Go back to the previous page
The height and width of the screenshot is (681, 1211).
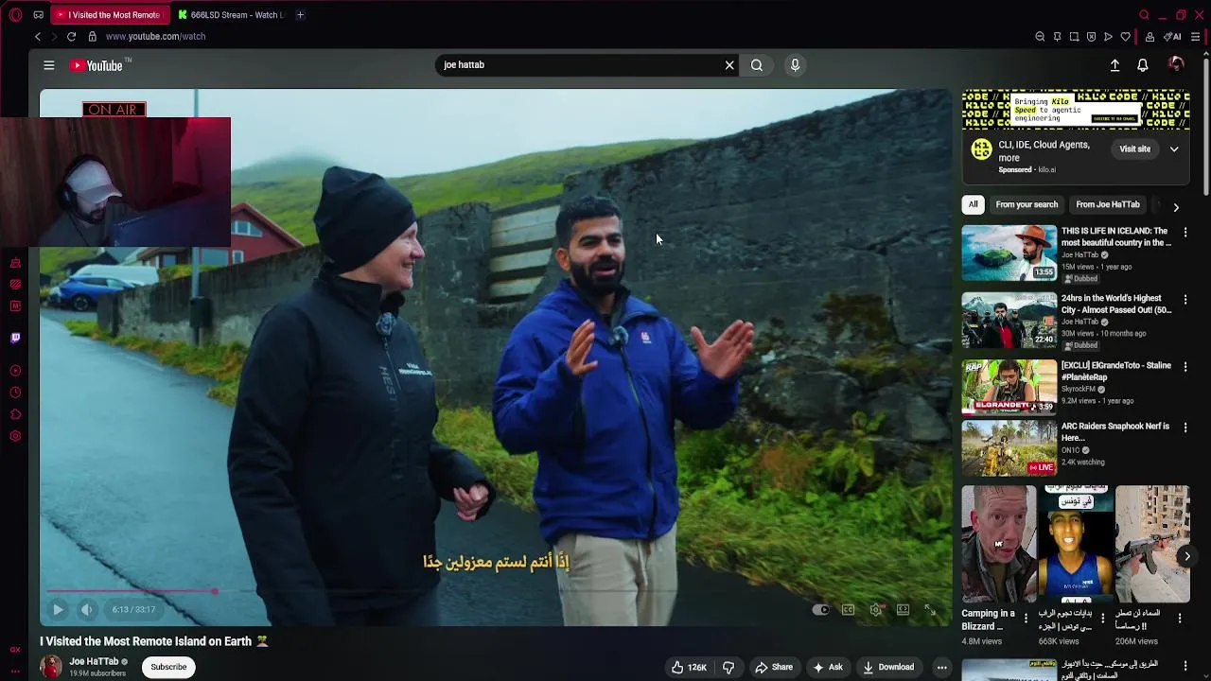38,37
